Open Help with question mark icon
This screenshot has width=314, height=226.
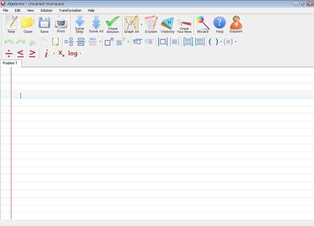[220, 24]
